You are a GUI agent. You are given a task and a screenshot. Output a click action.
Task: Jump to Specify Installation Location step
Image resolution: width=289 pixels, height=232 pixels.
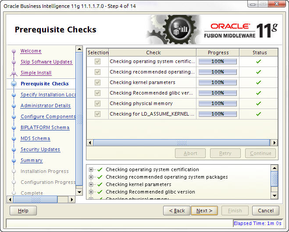click(x=48, y=95)
